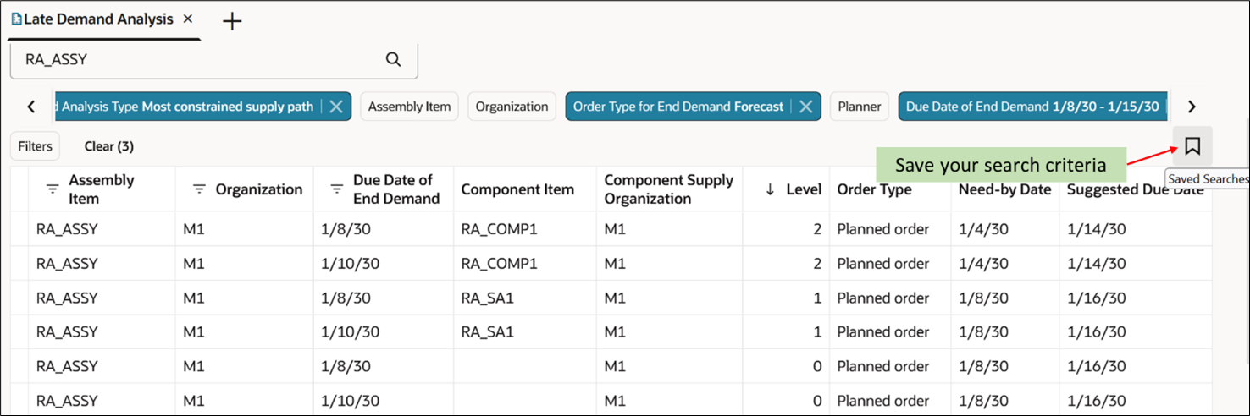This screenshot has width=1250, height=416.
Task: Remove the Analysis Type filter chip
Action: (x=336, y=107)
